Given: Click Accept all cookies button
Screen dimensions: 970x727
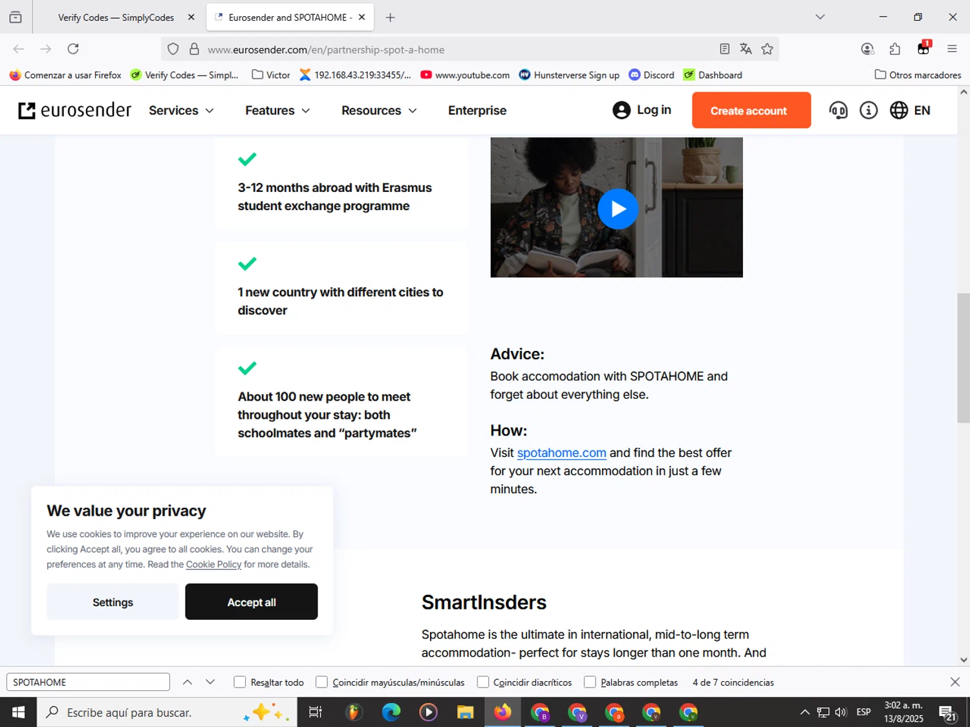Looking at the screenshot, I should coord(251,602).
